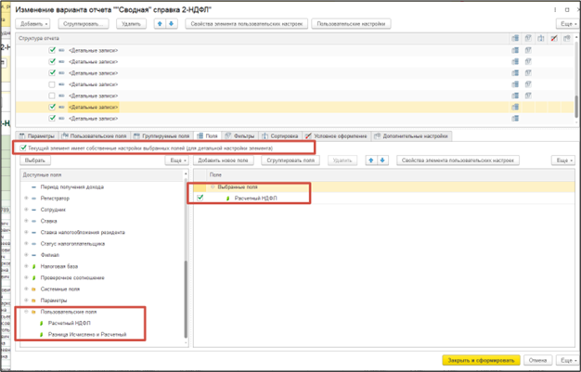
Task: Expand the Налоговая база node
Action: click(x=26, y=266)
